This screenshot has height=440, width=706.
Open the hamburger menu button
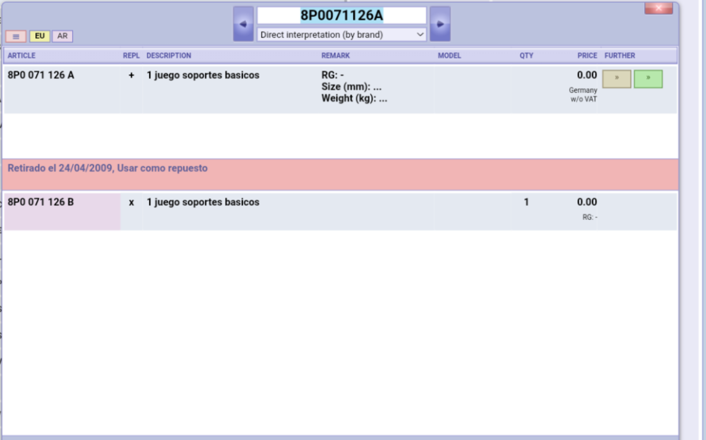tap(16, 36)
